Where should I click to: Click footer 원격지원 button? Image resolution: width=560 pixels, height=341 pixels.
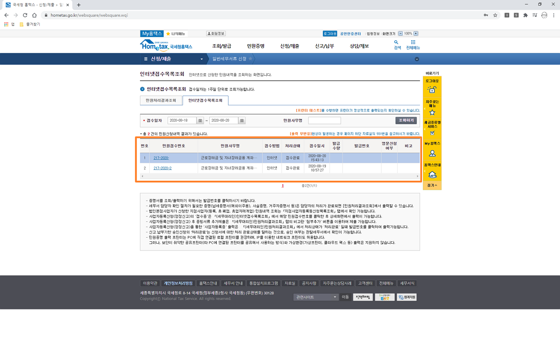(407, 297)
